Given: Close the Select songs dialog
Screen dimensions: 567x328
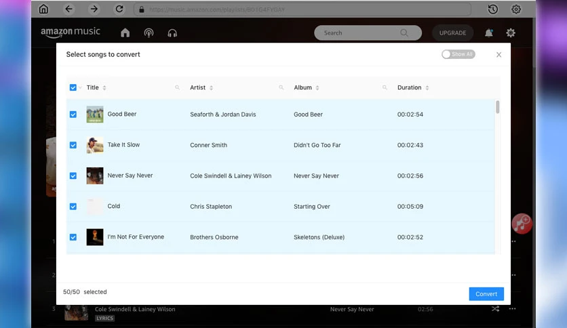Looking at the screenshot, I should (498, 54).
